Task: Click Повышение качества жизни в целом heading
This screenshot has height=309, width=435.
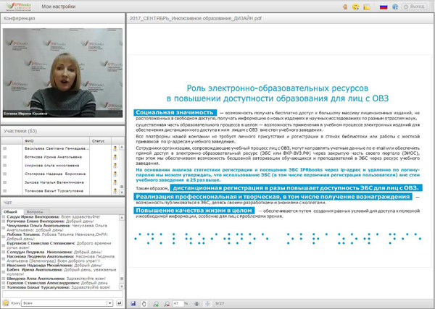Action: [x=194, y=211]
